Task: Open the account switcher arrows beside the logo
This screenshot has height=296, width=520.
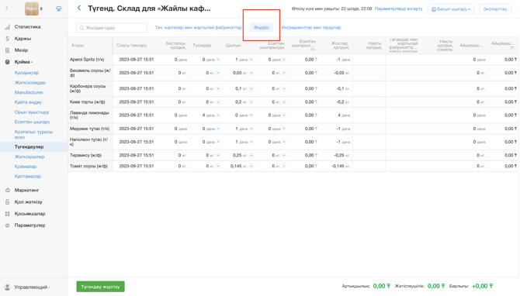Action: point(41,9)
